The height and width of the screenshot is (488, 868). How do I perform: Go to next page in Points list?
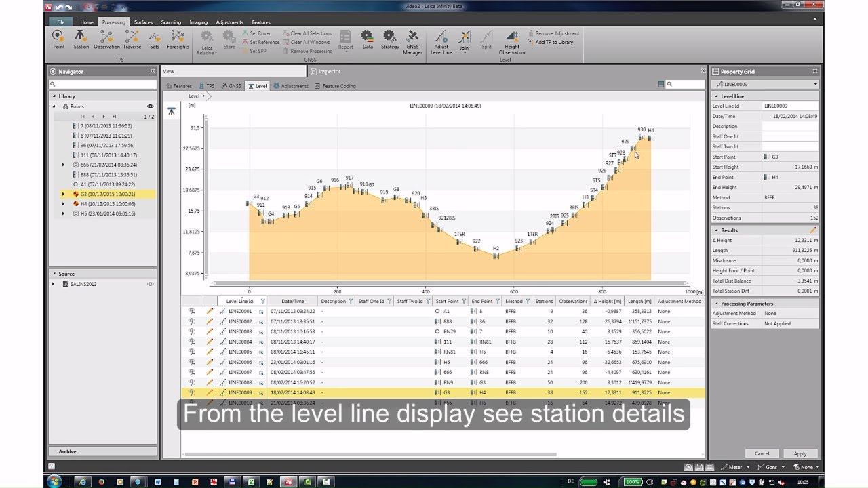point(104,117)
